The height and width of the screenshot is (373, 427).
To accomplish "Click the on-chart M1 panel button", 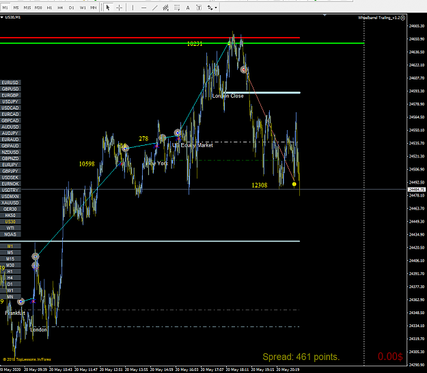I will coord(10,246).
